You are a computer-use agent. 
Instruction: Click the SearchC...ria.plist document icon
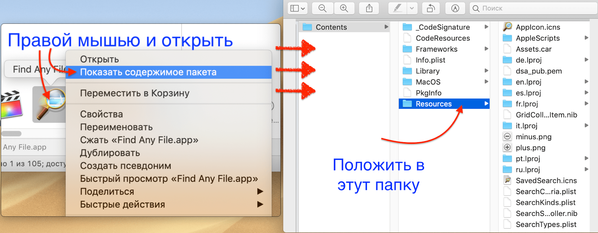pyautogui.click(x=507, y=191)
